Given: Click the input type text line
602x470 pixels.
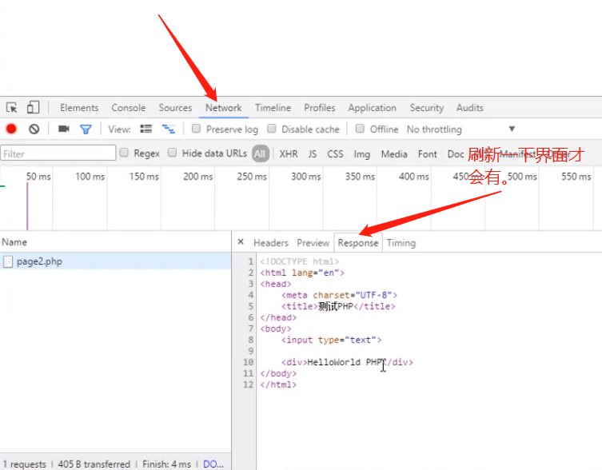Looking at the screenshot, I should 331,340.
